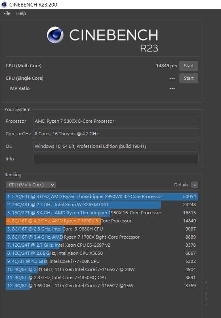Click the OS information field
This screenshot has width=221, height=318.
[116, 146]
